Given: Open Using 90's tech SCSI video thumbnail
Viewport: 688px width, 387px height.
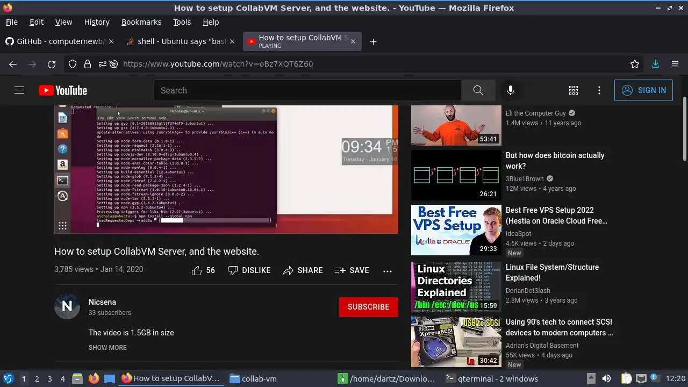Looking at the screenshot, I should click(x=456, y=342).
